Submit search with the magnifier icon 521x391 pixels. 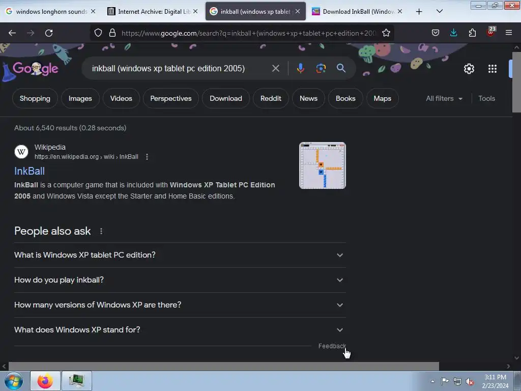point(341,68)
